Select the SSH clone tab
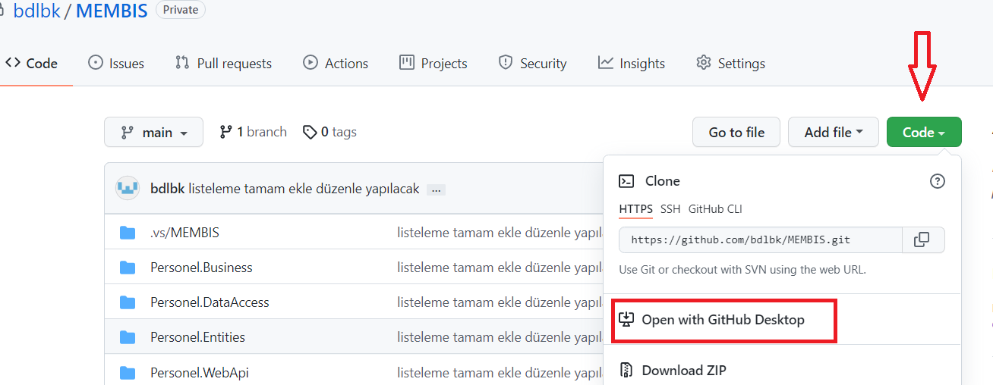This screenshot has width=993, height=385. click(670, 209)
